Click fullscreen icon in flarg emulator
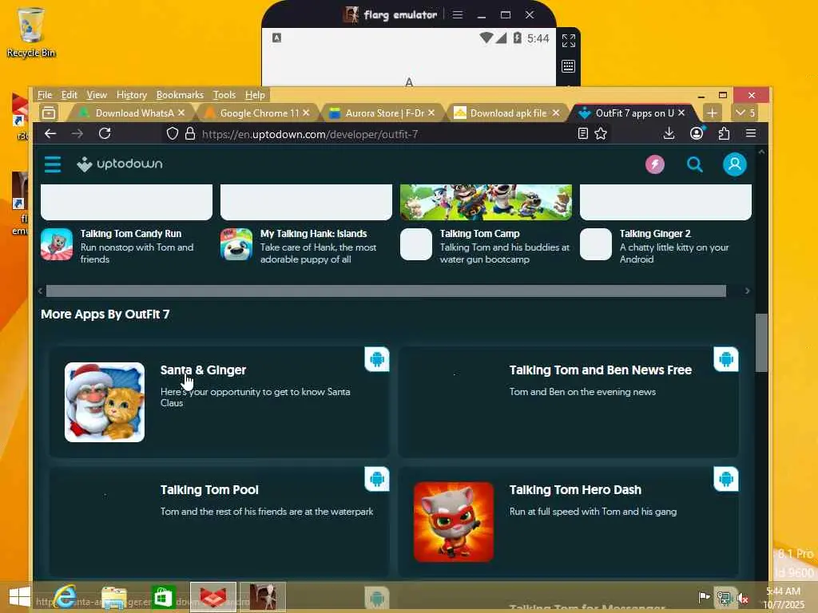Screen dimensions: 818x613 point(568,41)
